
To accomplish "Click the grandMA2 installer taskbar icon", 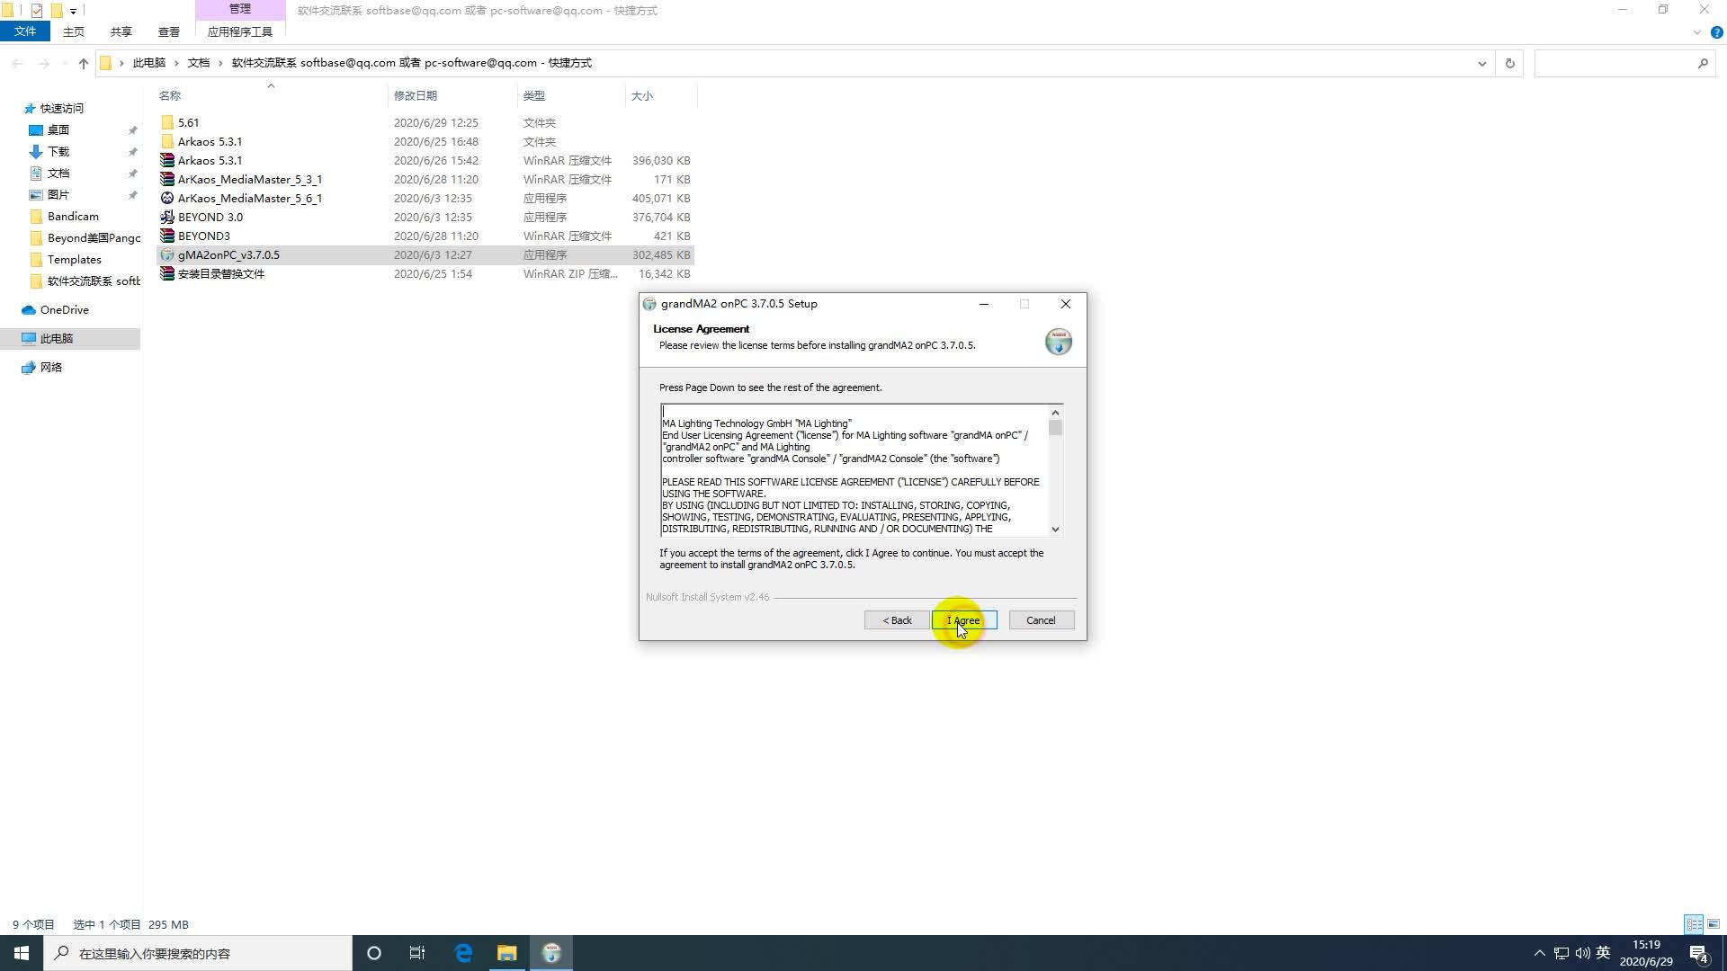I will [551, 953].
